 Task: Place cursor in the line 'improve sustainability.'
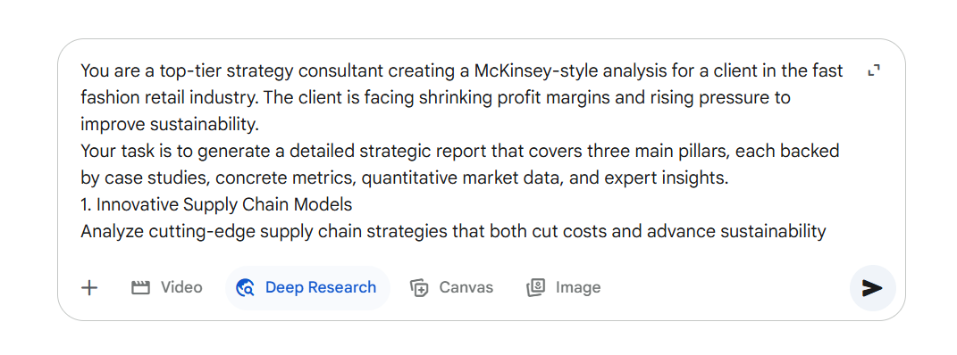170,125
